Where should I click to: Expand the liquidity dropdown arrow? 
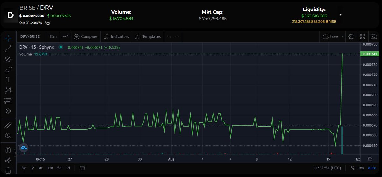(340, 15)
